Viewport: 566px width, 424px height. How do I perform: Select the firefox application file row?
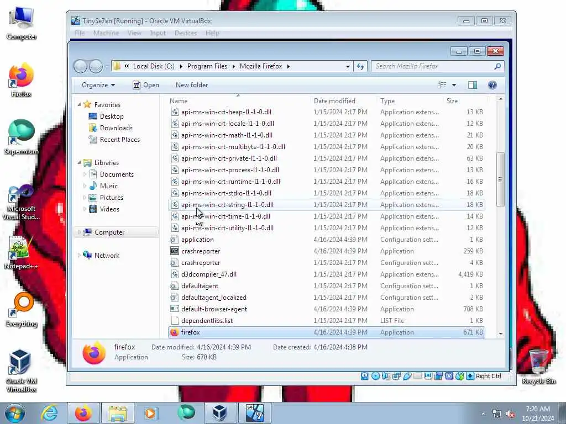[x=326, y=332]
